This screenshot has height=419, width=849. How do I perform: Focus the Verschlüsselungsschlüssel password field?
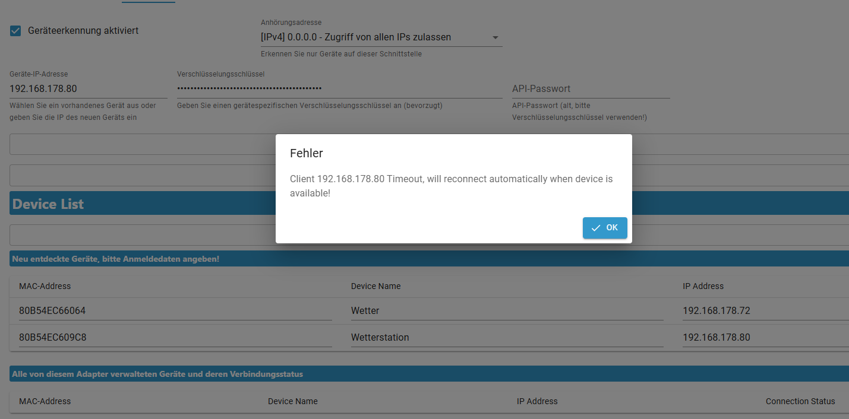point(339,89)
